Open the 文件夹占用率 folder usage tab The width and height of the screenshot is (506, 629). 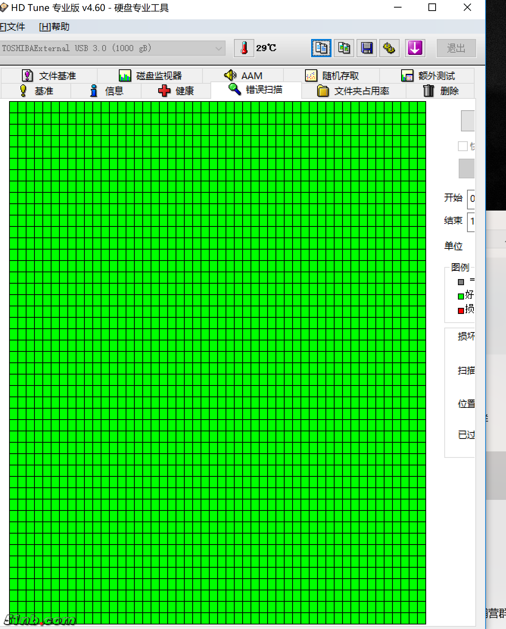(x=353, y=91)
